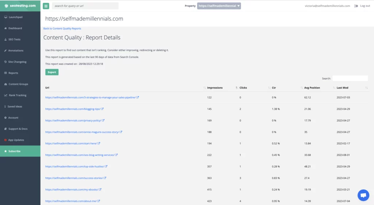Open the seo-blog-writing-services URL link

80,155
